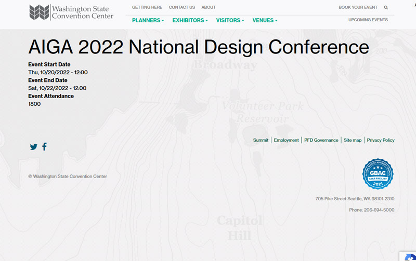Image resolution: width=416 pixels, height=261 pixels.
Task: Click the Event Start Date label
Action: [x=49, y=64]
